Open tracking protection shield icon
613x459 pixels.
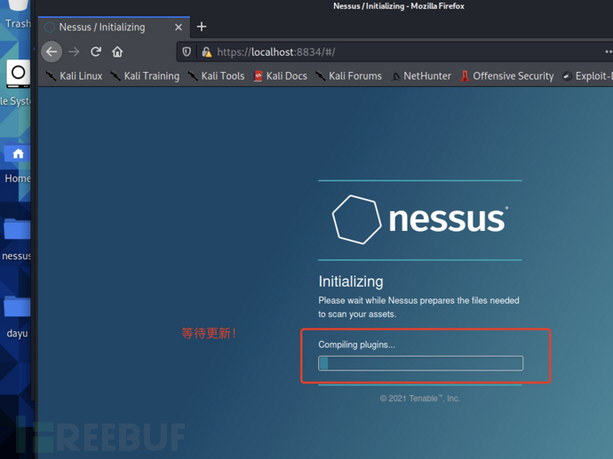click(187, 51)
